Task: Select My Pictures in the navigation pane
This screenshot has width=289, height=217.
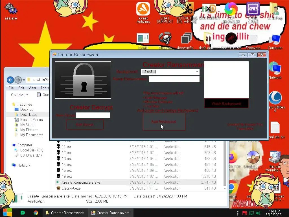Action: [x=29, y=130]
